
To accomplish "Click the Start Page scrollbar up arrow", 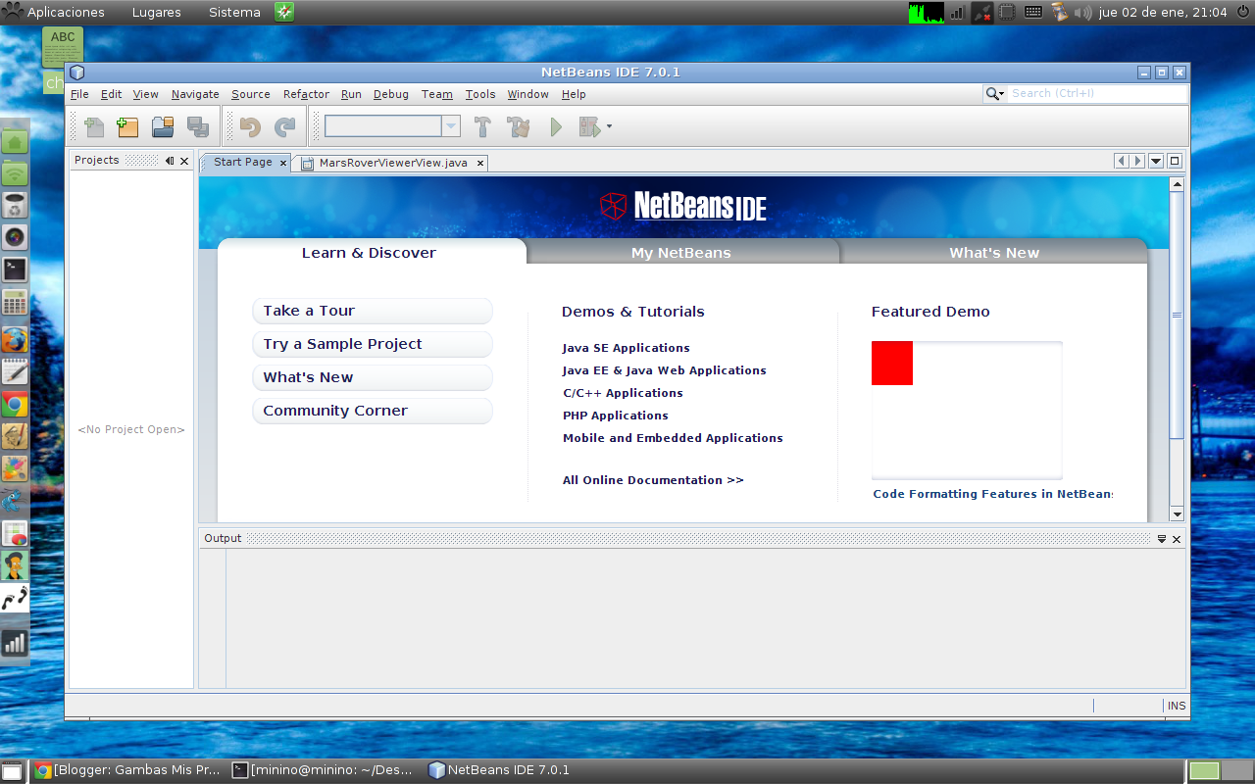I will 1178,184.
